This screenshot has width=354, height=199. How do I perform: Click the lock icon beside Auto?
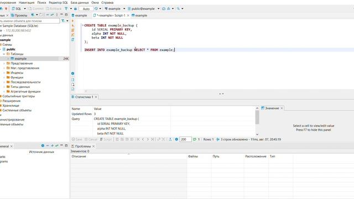coord(75,9)
